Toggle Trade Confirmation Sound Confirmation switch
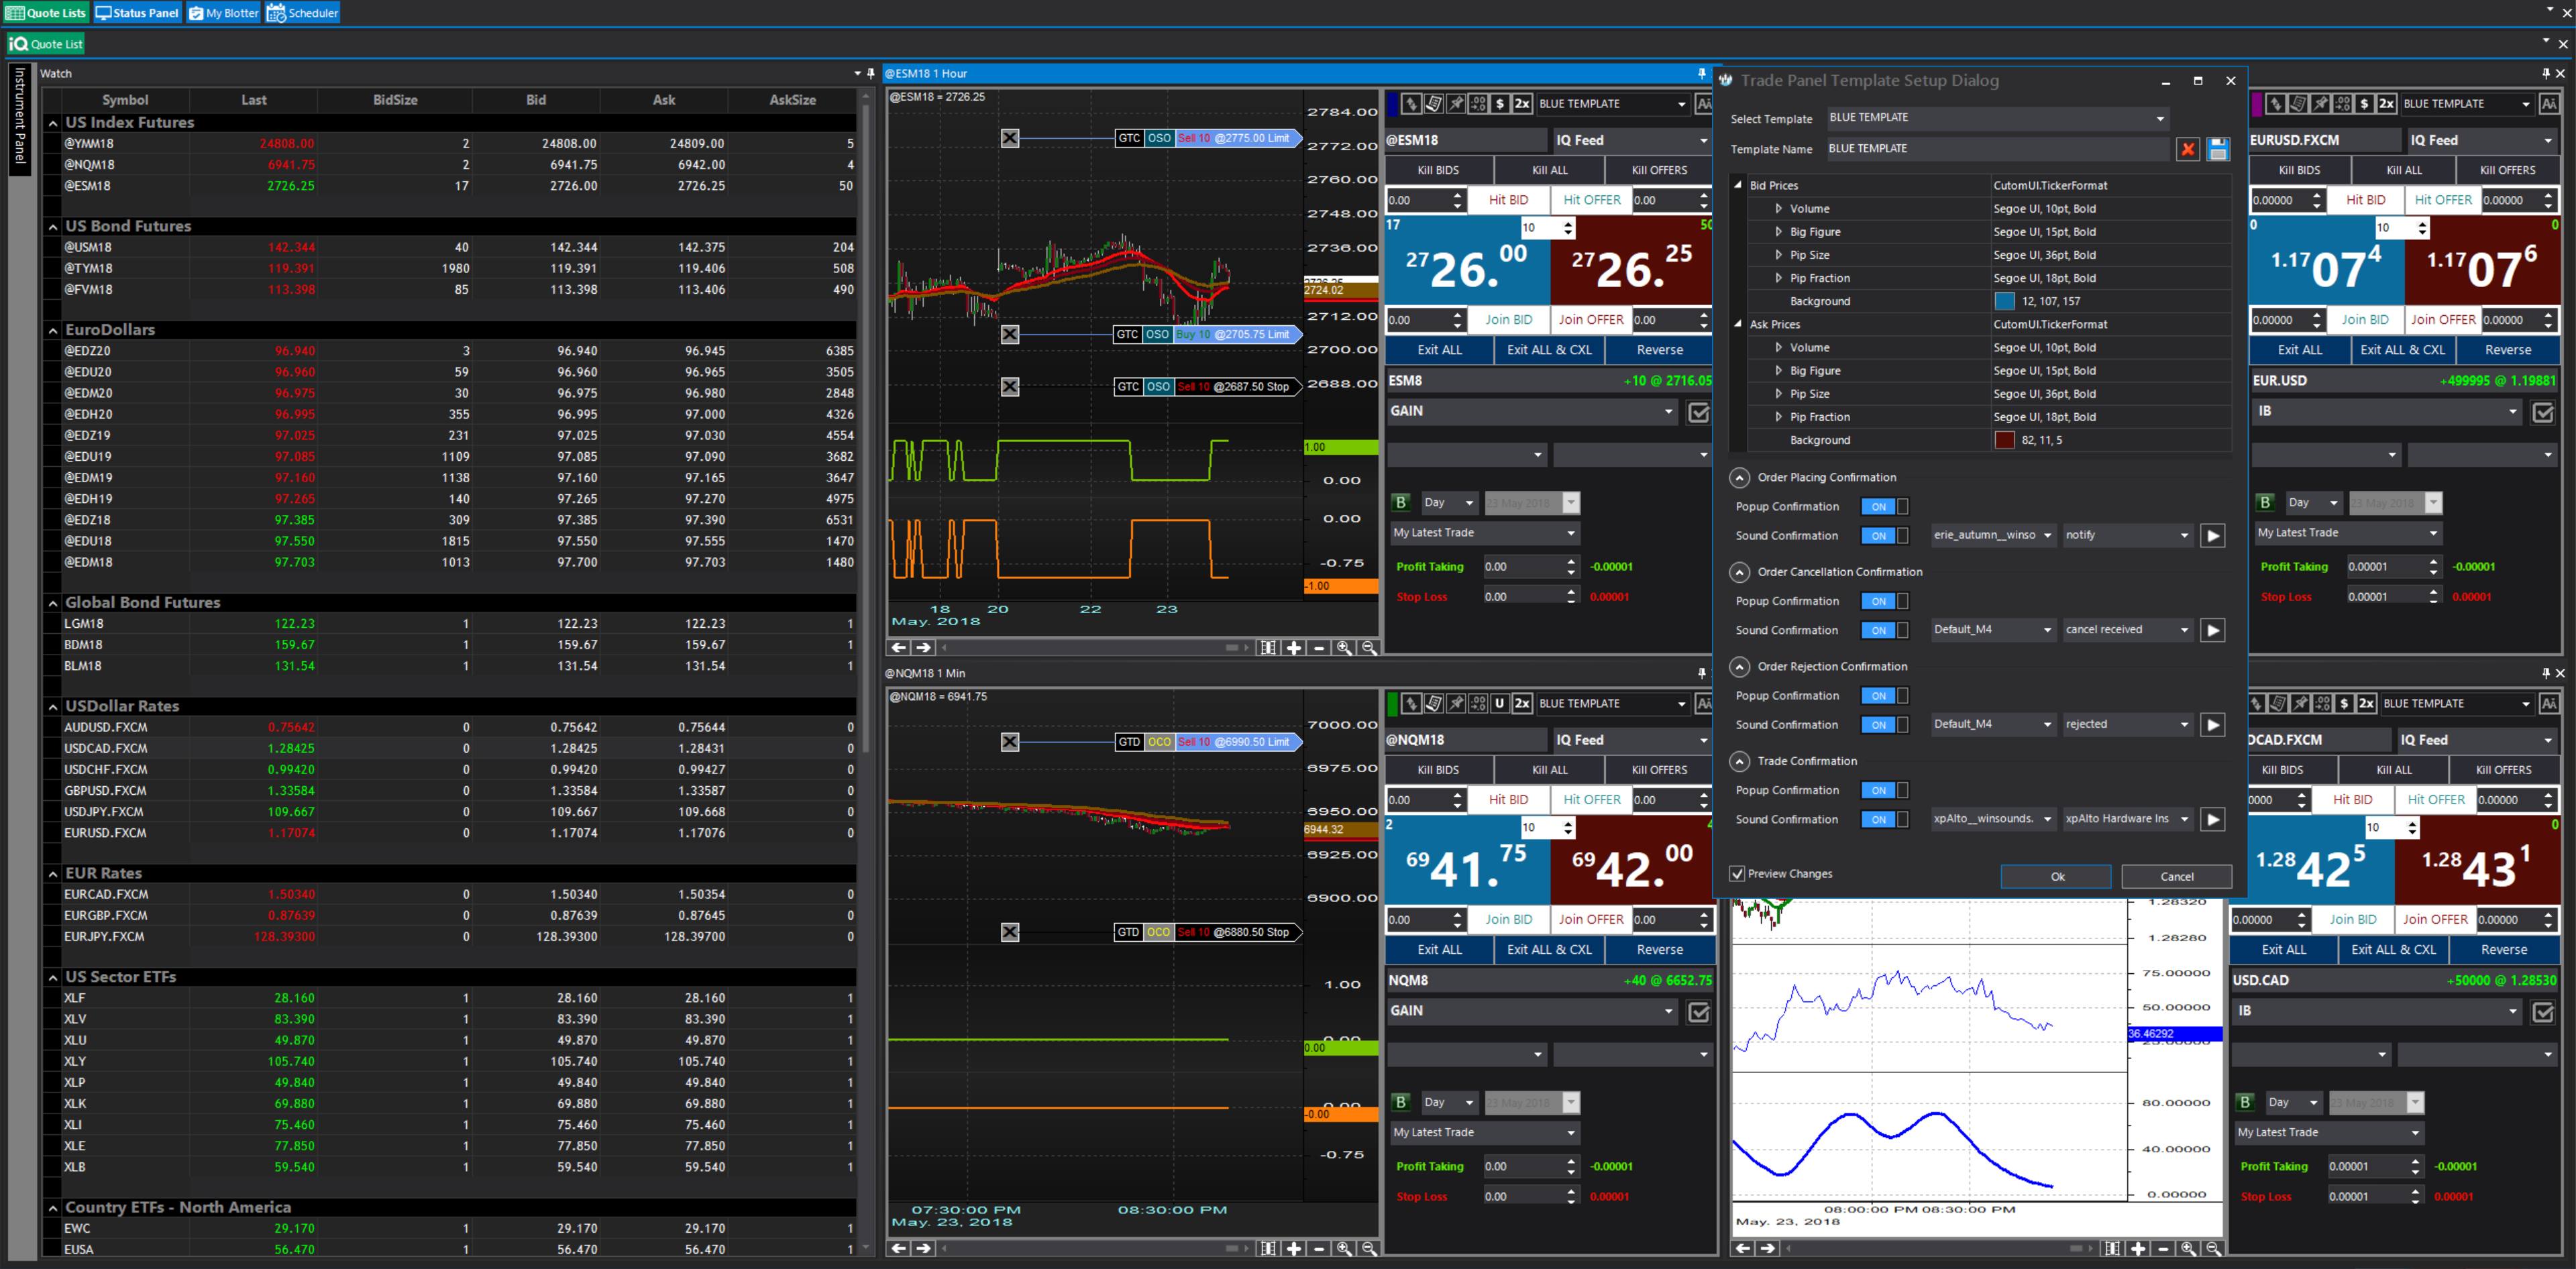The height and width of the screenshot is (1269, 2576). pyautogui.click(x=1884, y=820)
